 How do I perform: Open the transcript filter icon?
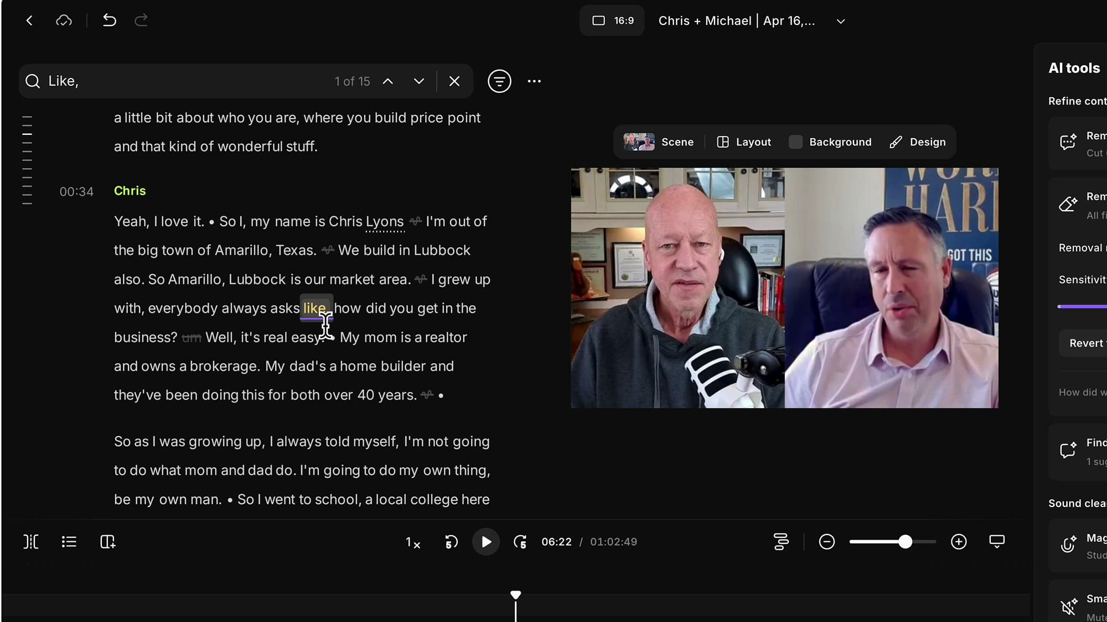pos(499,81)
